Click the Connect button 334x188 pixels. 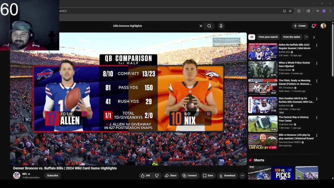click(189, 175)
